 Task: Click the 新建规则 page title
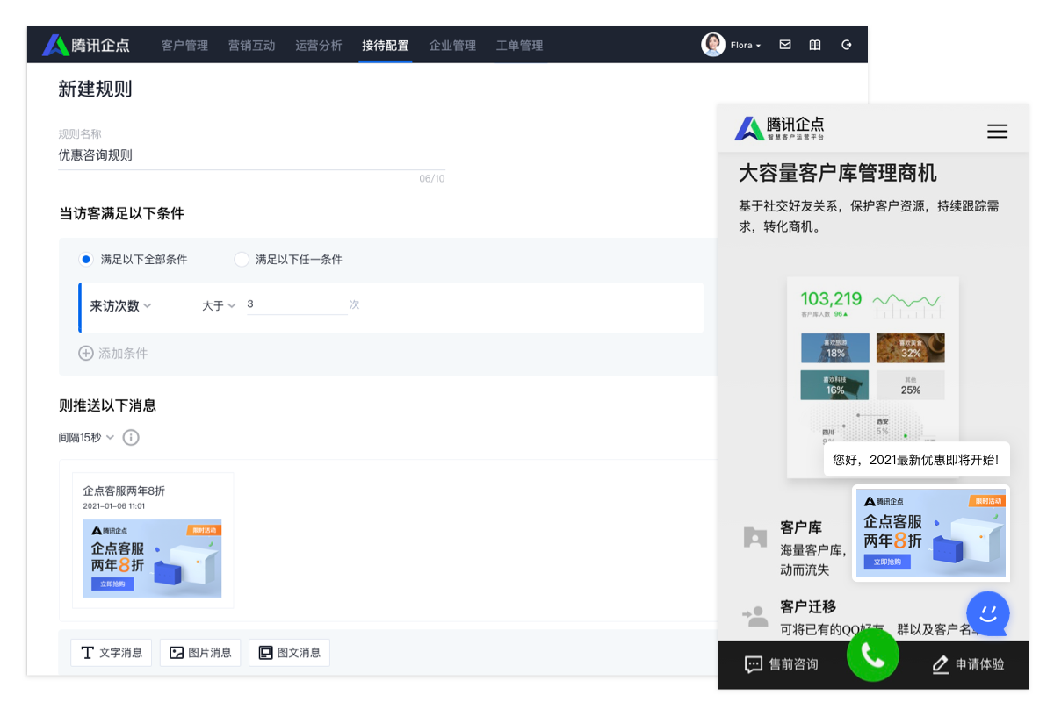[95, 89]
